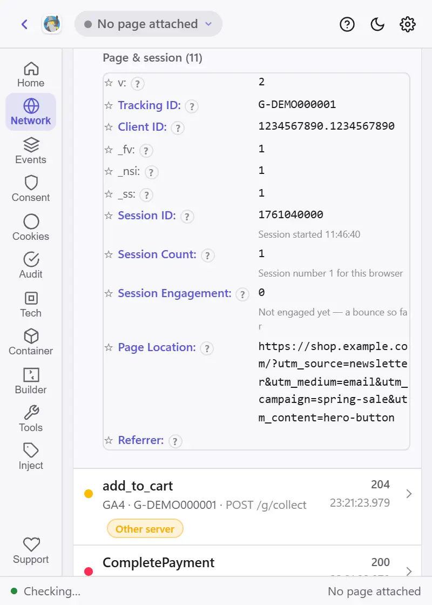Open the Consent sidebar tab

click(x=31, y=189)
